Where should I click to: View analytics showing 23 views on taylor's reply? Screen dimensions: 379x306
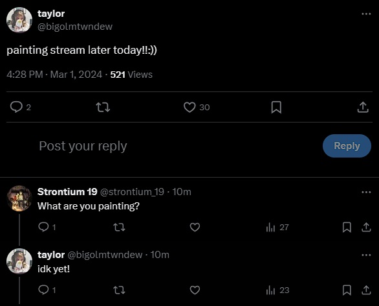pos(277,290)
